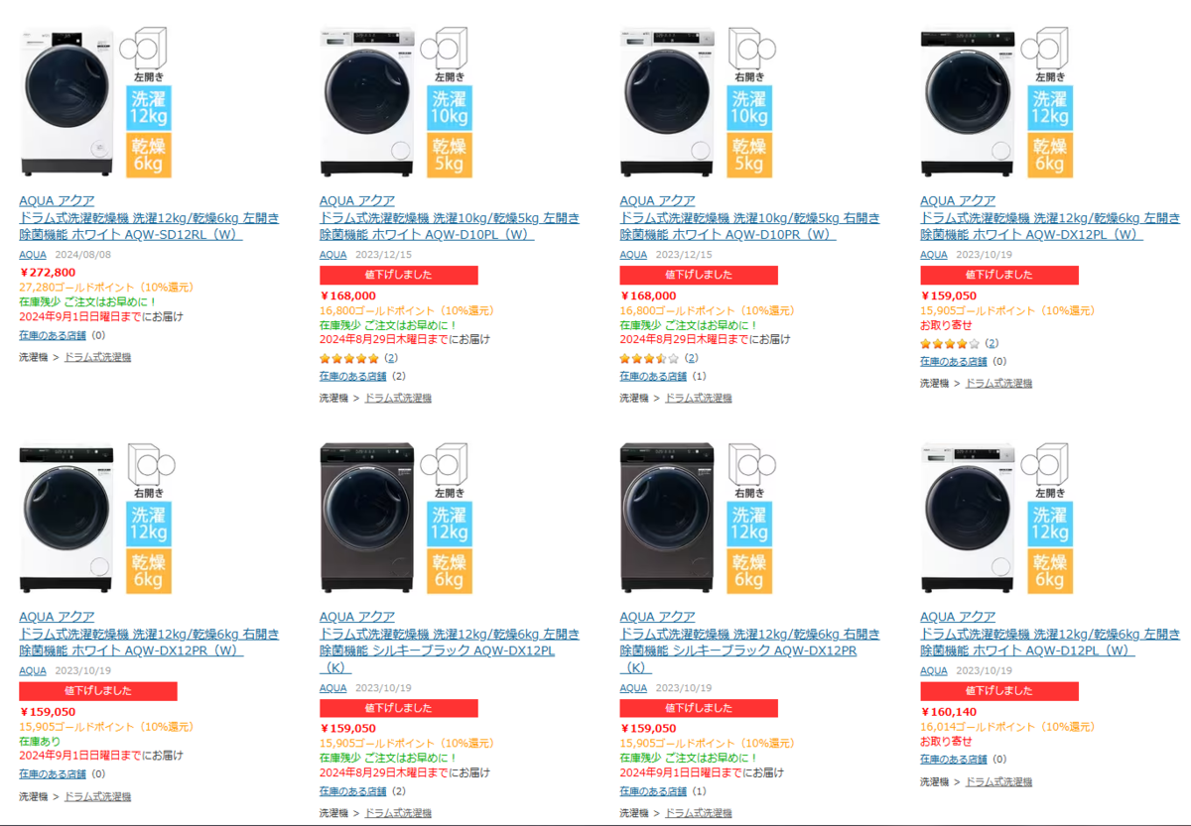Click the 洗濯12kg badge on black AQW-DX12PR (K)
Viewport: 1191px width, 826px height.
(x=750, y=524)
